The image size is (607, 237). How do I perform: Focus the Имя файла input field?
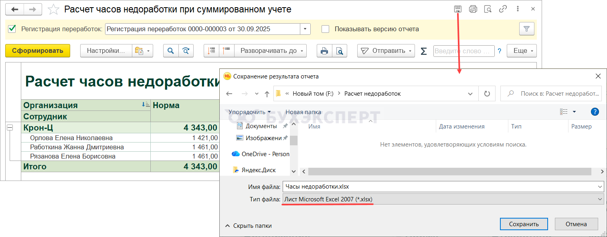[439, 186]
